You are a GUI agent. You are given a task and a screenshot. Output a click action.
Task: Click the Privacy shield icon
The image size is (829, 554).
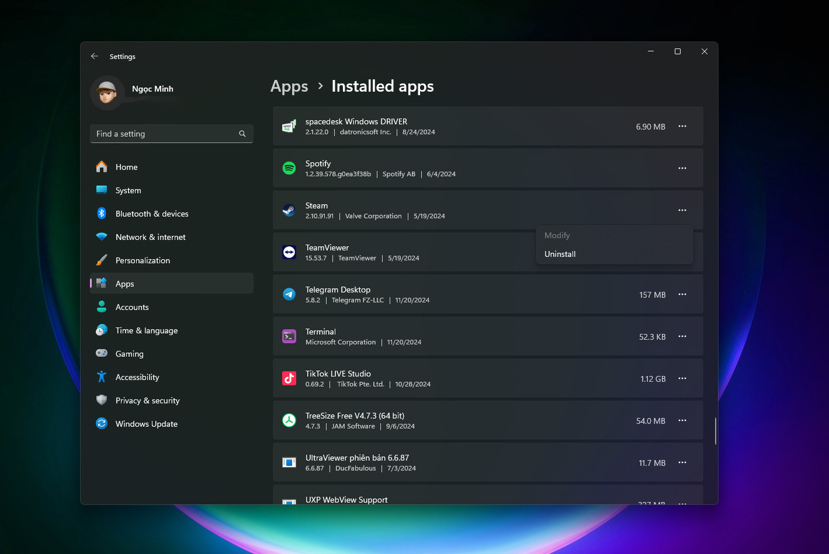(x=102, y=400)
